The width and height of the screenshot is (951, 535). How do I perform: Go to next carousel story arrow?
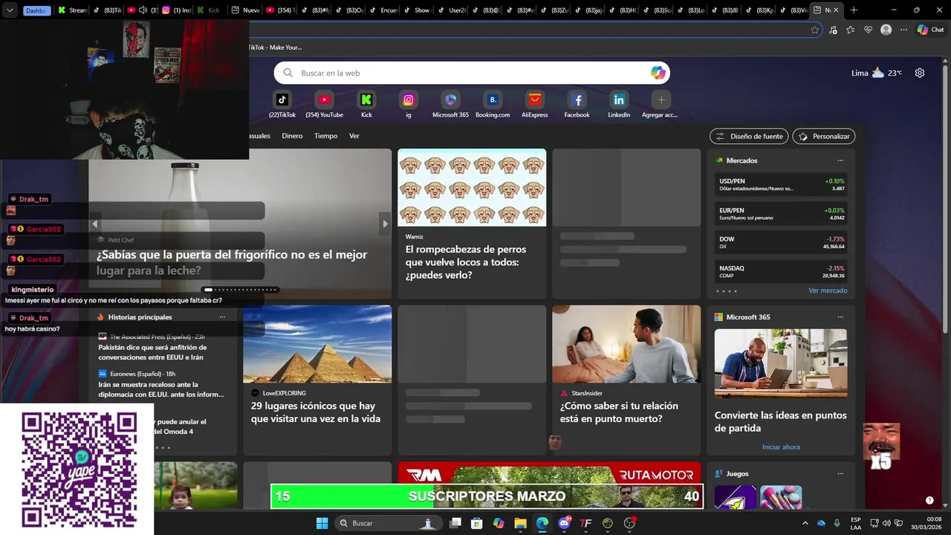coord(385,224)
